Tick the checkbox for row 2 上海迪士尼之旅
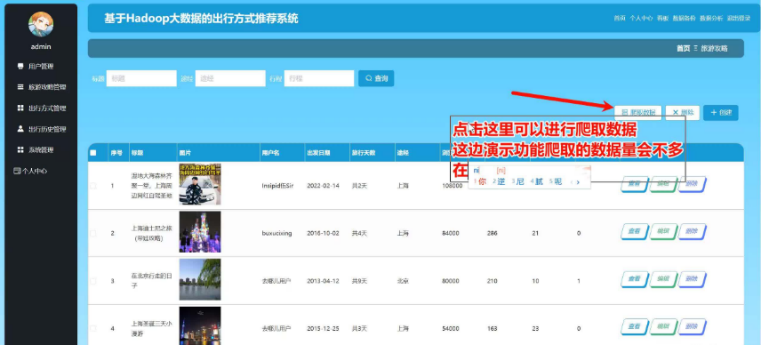This screenshot has width=761, height=345. click(x=93, y=233)
